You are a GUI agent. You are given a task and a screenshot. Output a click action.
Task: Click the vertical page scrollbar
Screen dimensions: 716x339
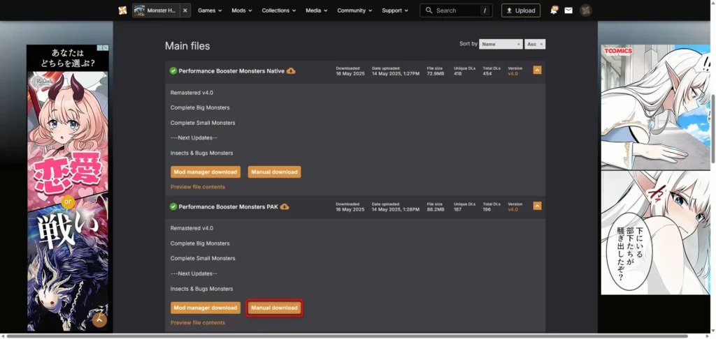713,128
